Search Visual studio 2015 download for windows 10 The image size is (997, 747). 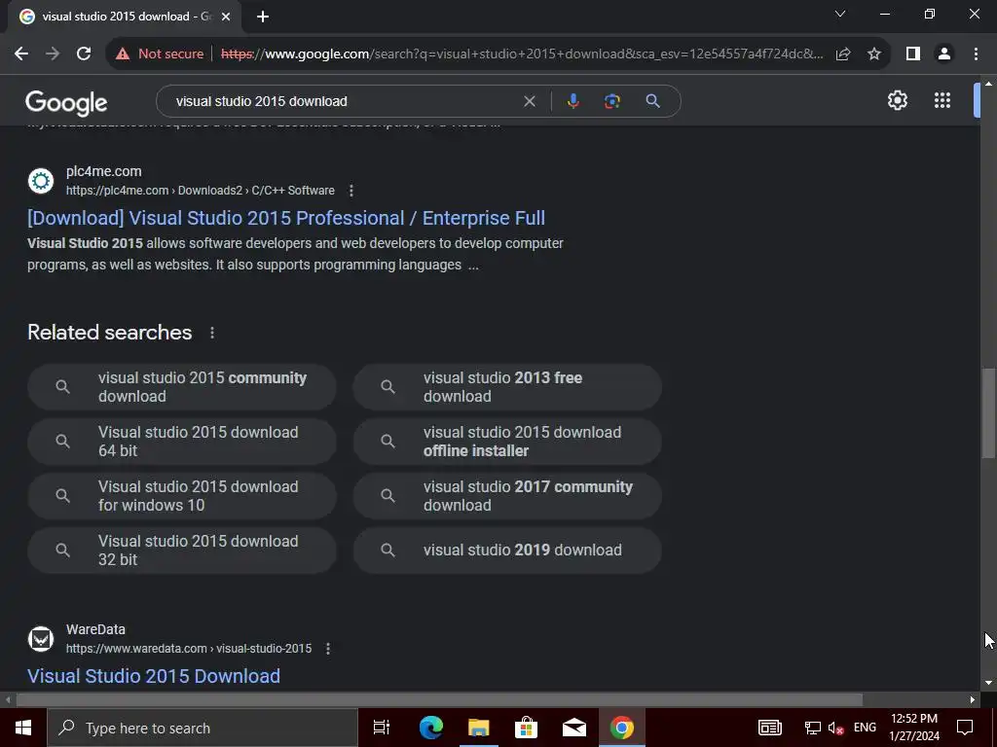coord(182,496)
